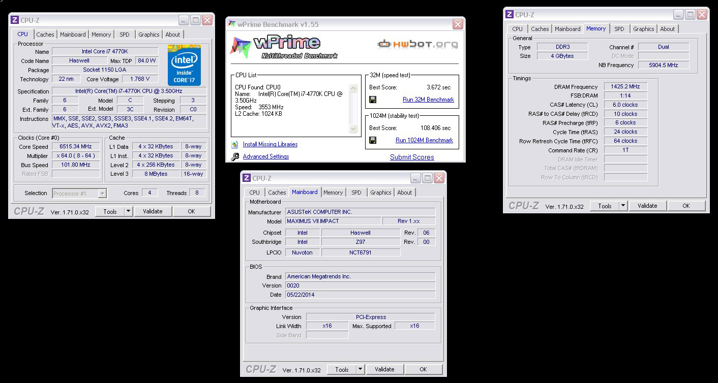The height and width of the screenshot is (383, 718).
Task: Click the wPrime title bar icon
Action: [x=232, y=24]
